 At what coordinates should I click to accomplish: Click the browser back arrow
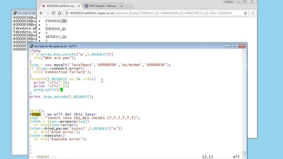41,13
